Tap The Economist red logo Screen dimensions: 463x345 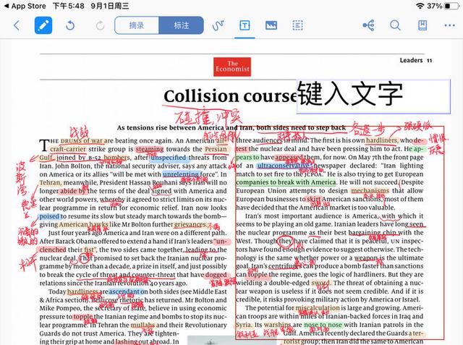coord(232,67)
